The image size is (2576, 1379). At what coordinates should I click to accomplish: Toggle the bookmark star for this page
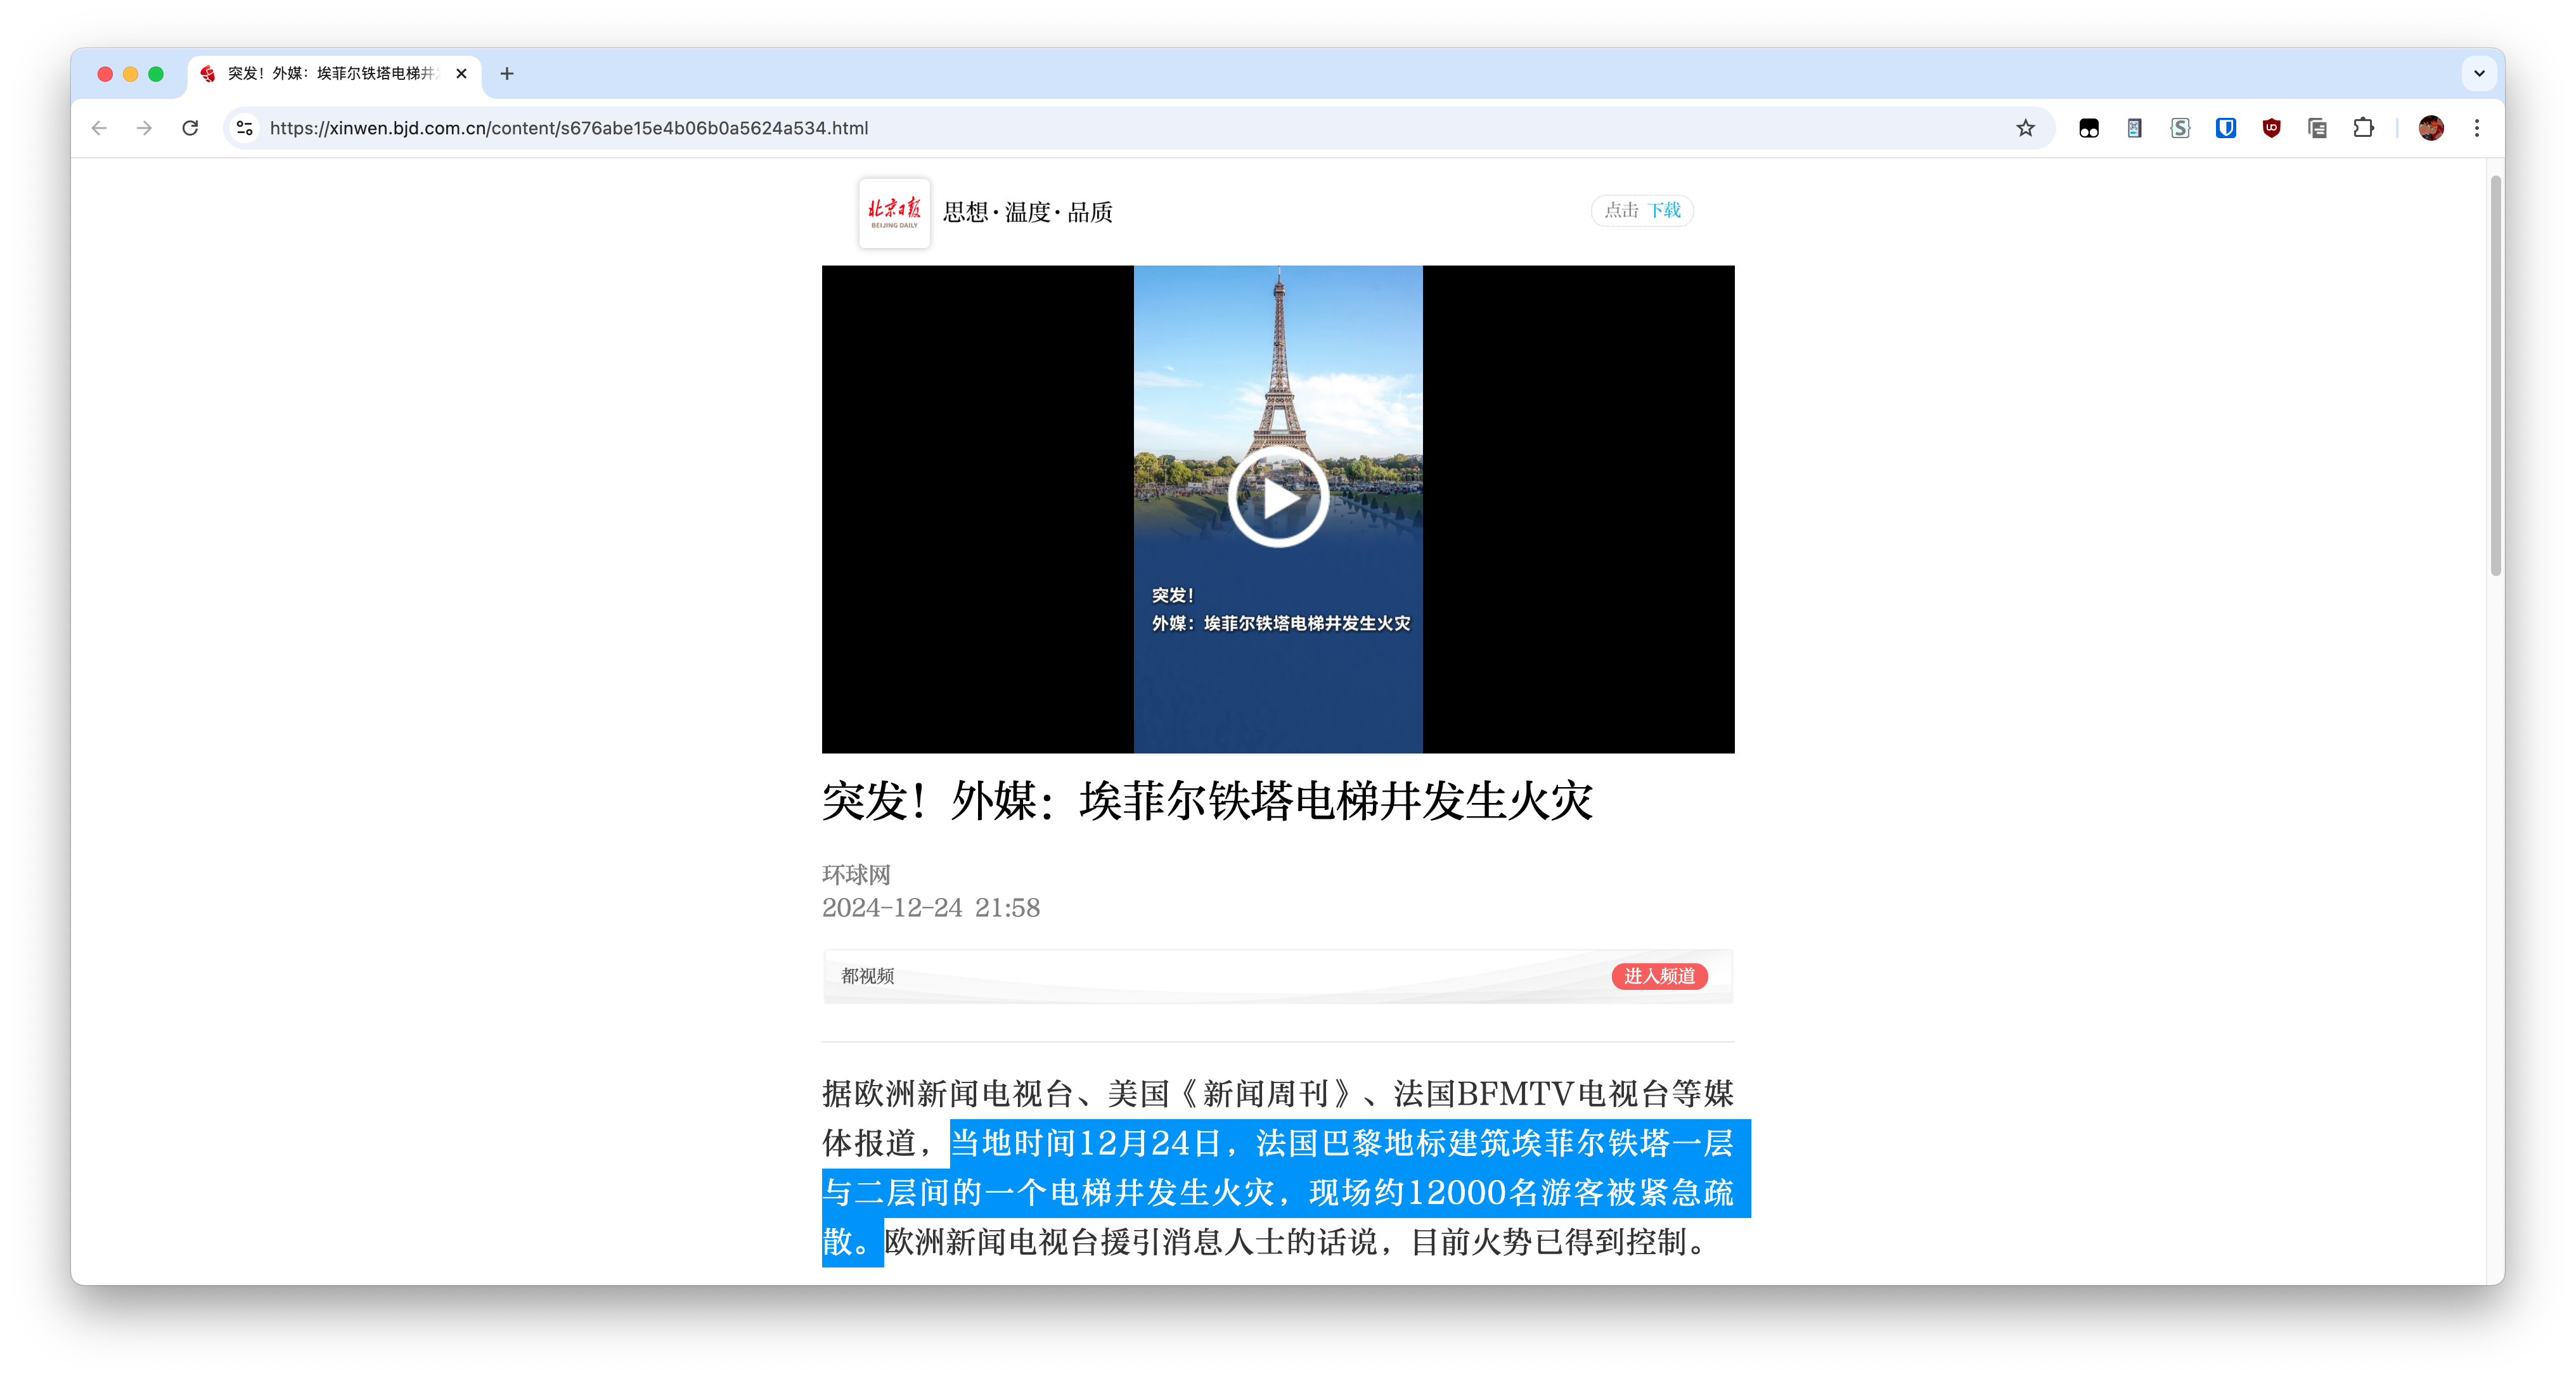pos(2026,128)
